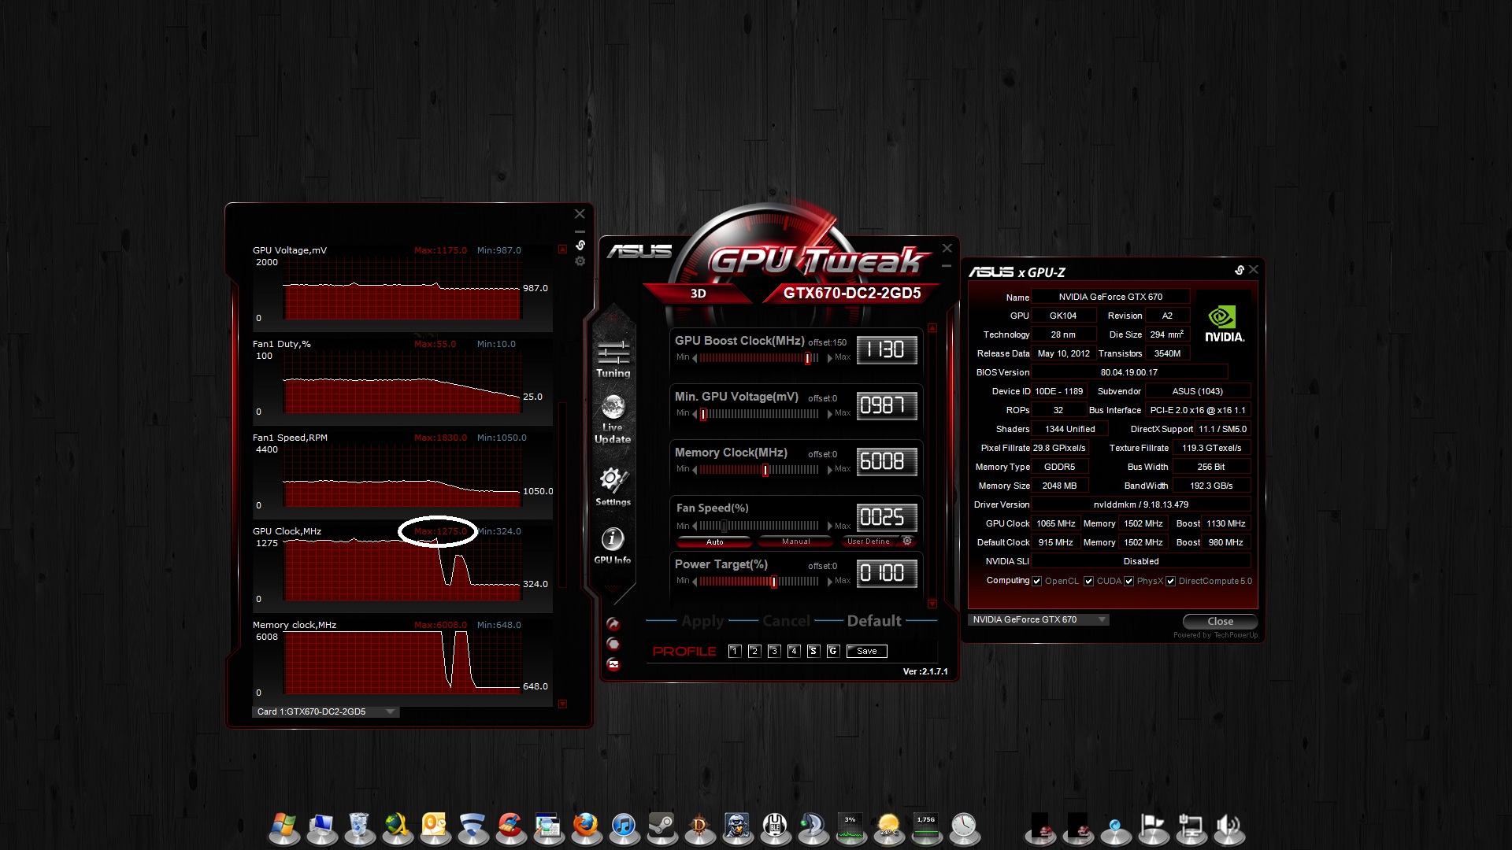Click the network icon in the dock
The width and height of the screenshot is (1512, 850).
pyautogui.click(x=1191, y=827)
